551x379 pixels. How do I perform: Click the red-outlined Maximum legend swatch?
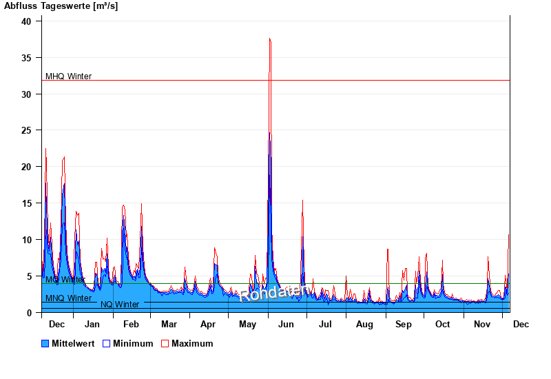[165, 343]
